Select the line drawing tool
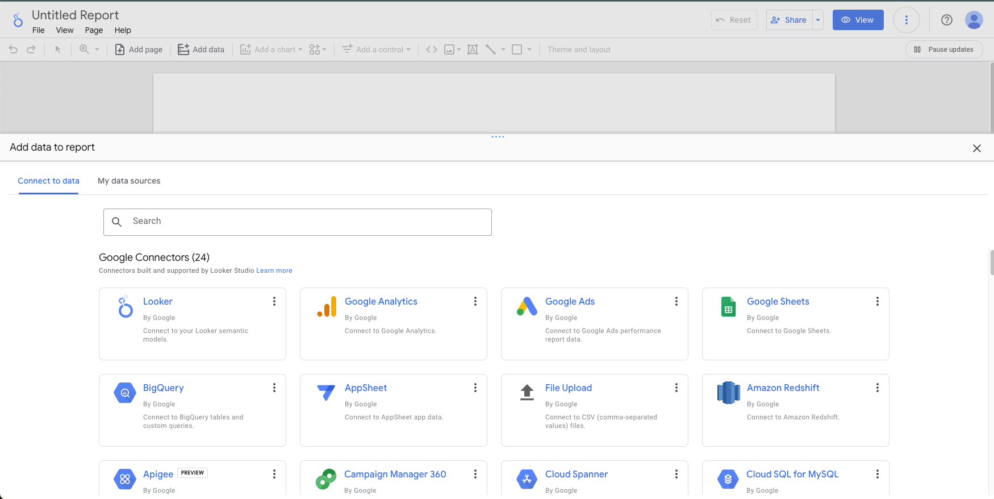This screenshot has height=499, width=994. click(491, 49)
